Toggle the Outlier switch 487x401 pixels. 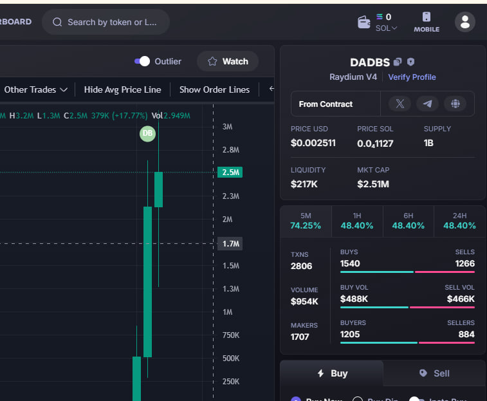142,61
